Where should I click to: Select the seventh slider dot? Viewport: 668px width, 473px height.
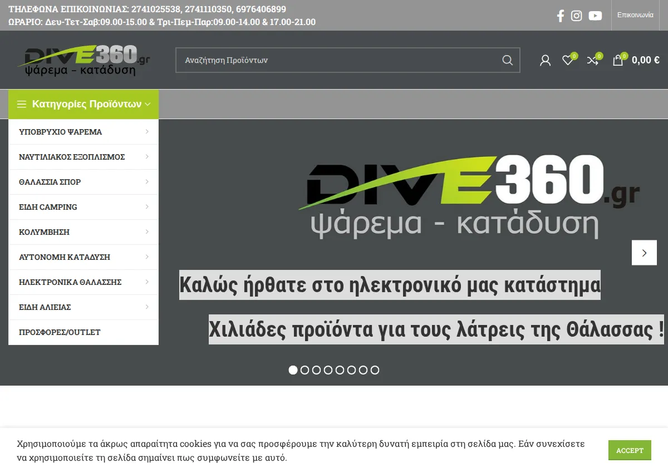pos(363,370)
